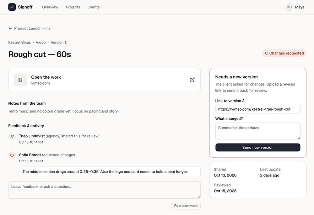The image size is (314, 215).
Task: Open the Maya user menu
Action: pyautogui.click(x=295, y=7)
